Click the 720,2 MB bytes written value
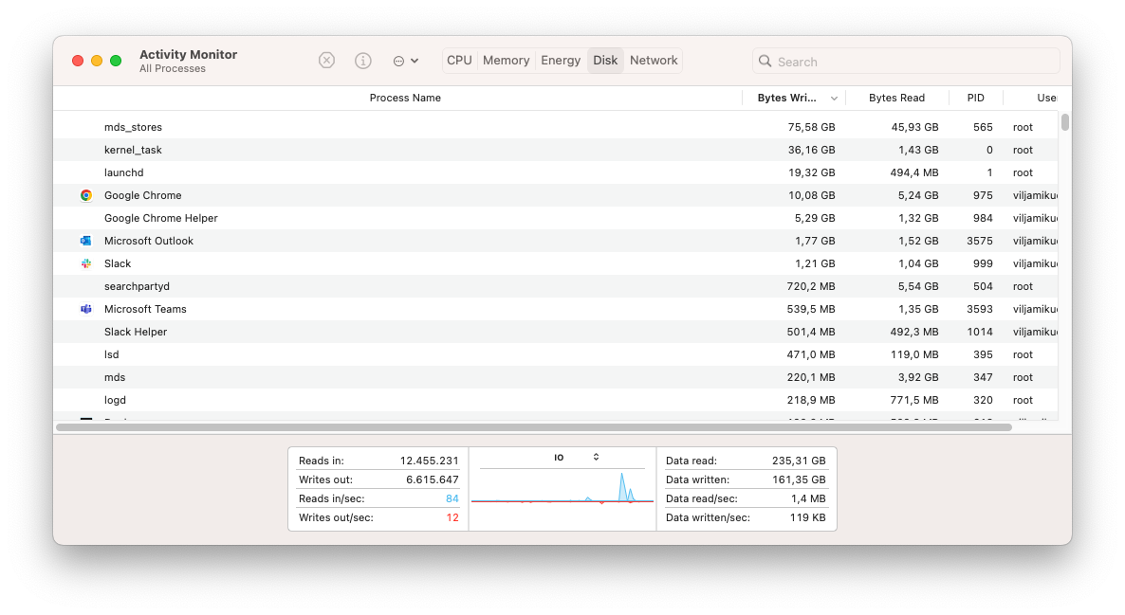This screenshot has width=1125, height=615. pos(811,286)
